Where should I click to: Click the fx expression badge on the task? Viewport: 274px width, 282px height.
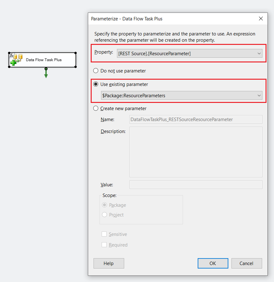point(12,56)
